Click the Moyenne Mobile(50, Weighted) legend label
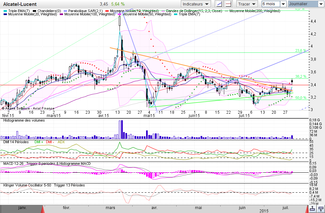This screenshot has width=325, height=213. (x=147, y=14)
